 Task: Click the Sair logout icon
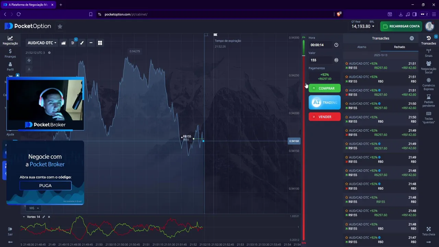[10, 231]
